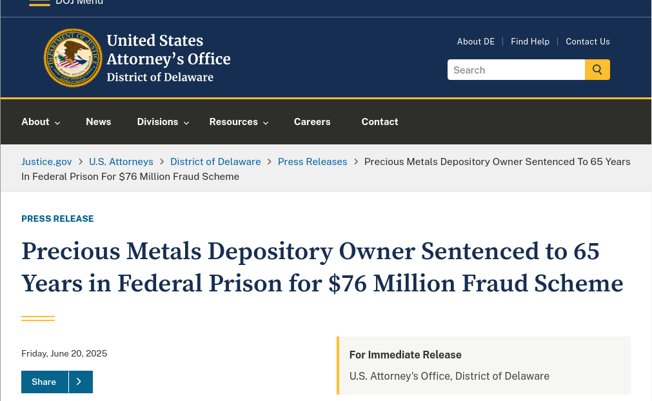Open the Contact Us header link
The width and height of the screenshot is (652, 401).
(588, 41)
